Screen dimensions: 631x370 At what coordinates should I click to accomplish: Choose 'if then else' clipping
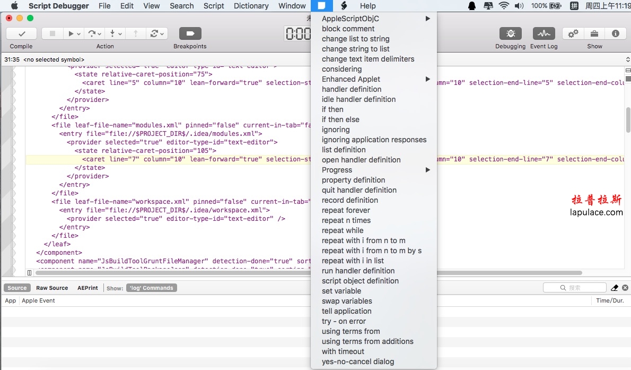pyautogui.click(x=374, y=119)
